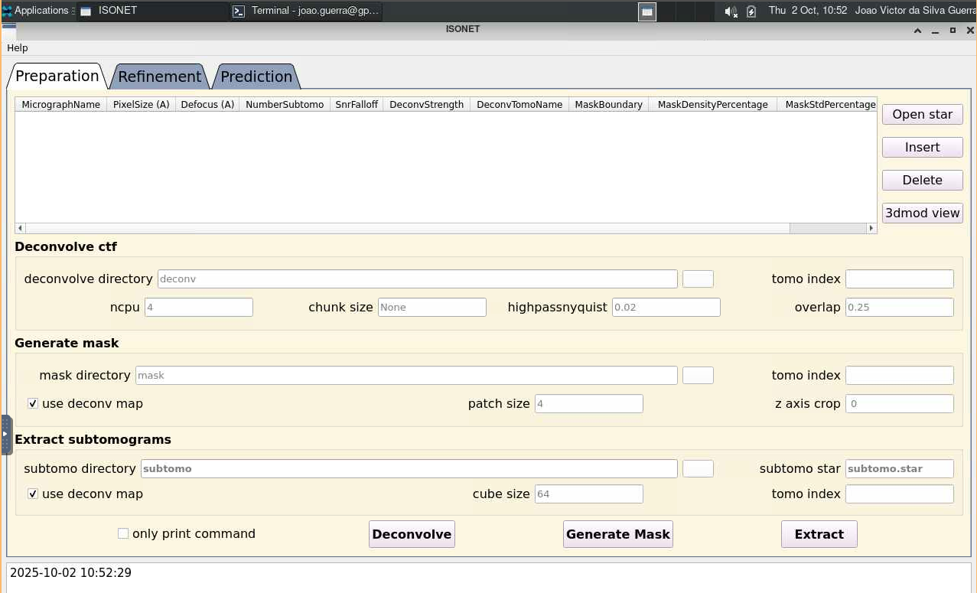Image resolution: width=977 pixels, height=593 pixels.
Task: Start the Extract process
Action: pyautogui.click(x=819, y=533)
